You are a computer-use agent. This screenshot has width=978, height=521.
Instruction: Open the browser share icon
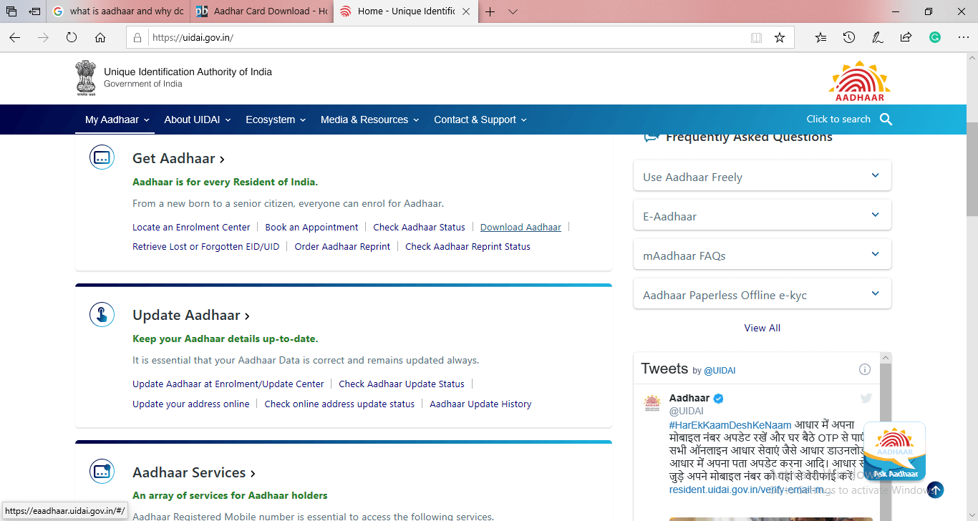[x=906, y=38]
